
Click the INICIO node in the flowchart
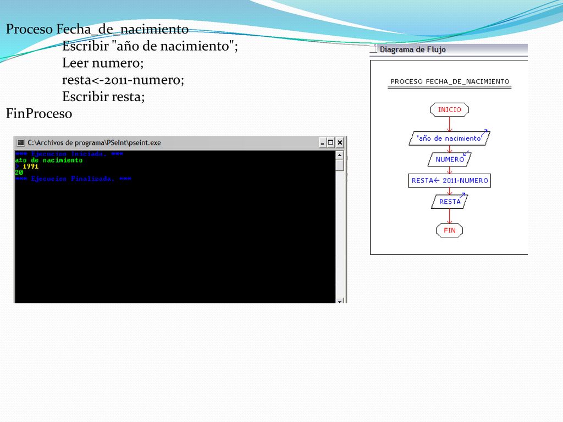coord(450,110)
